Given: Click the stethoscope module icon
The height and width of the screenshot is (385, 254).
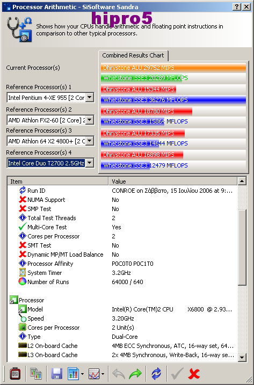Looking at the screenshot, I should coord(19,29).
